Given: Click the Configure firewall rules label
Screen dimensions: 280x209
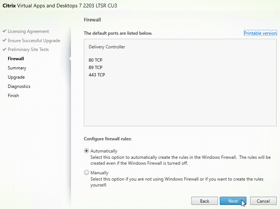Looking at the screenshot, I should pos(108,139).
